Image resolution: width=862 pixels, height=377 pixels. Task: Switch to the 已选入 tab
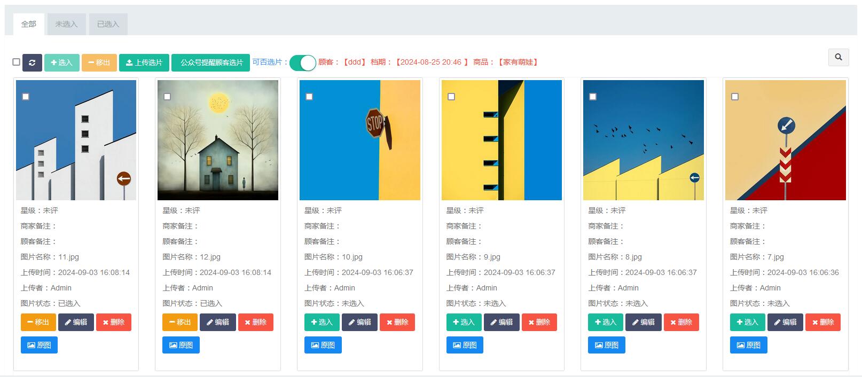coord(108,24)
